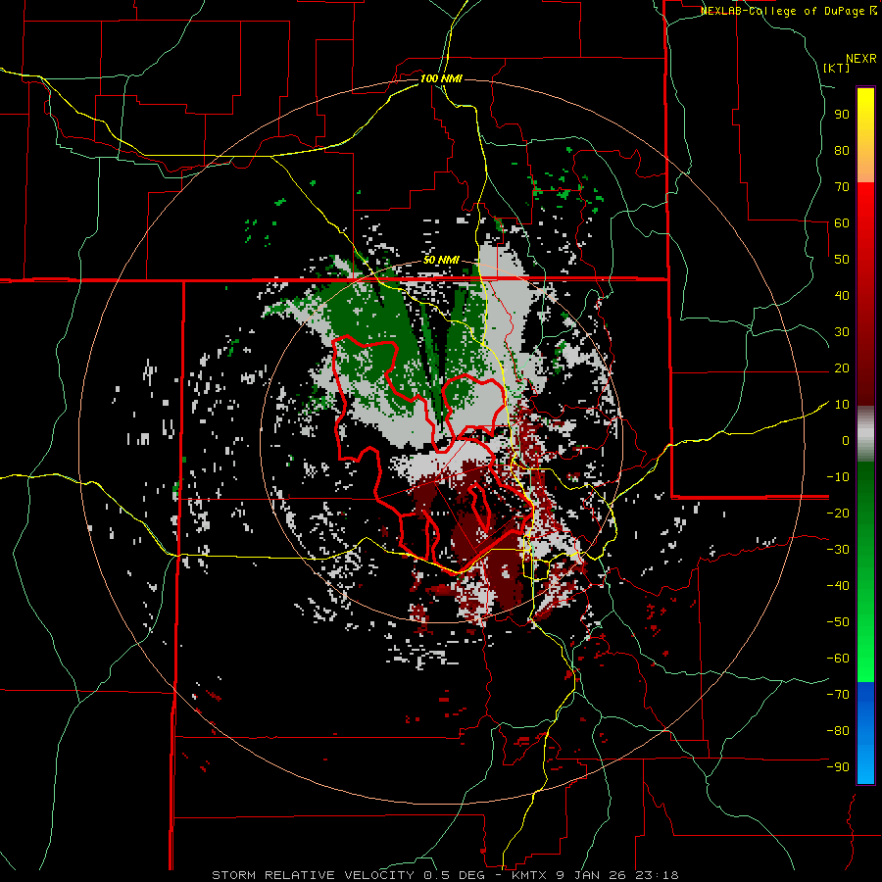Click the 50 NMI range ring label
The width and height of the screenshot is (882, 882).
(x=441, y=260)
